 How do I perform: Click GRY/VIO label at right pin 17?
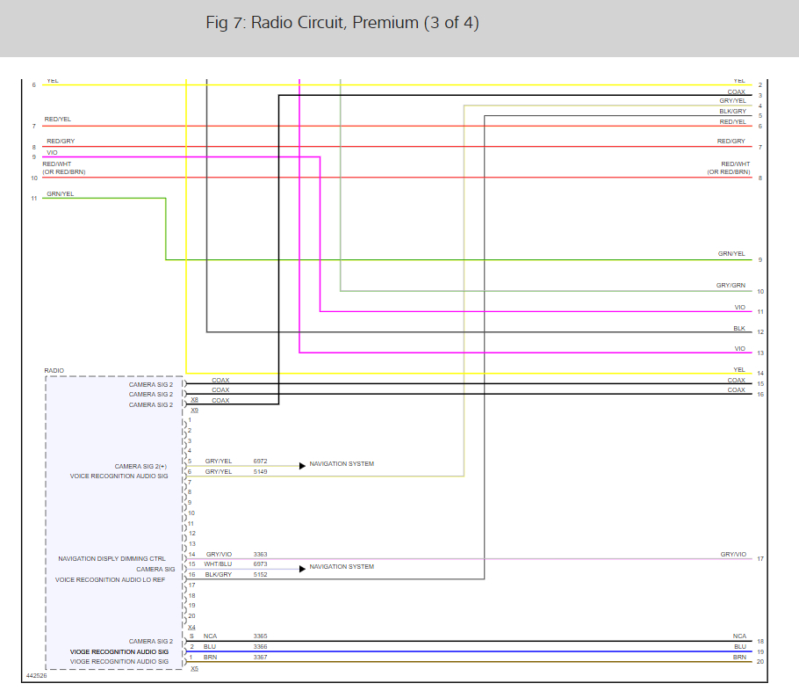[733, 554]
